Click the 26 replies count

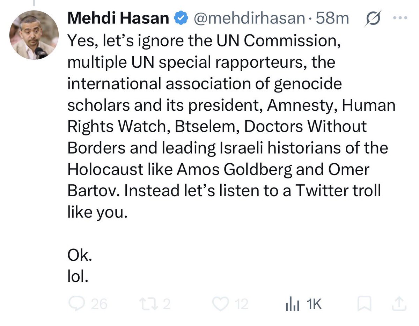coord(99,305)
